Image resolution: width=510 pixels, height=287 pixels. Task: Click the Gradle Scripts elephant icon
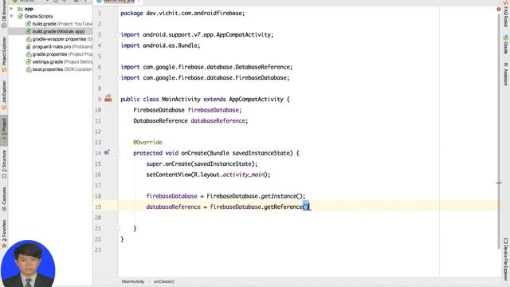coord(20,16)
